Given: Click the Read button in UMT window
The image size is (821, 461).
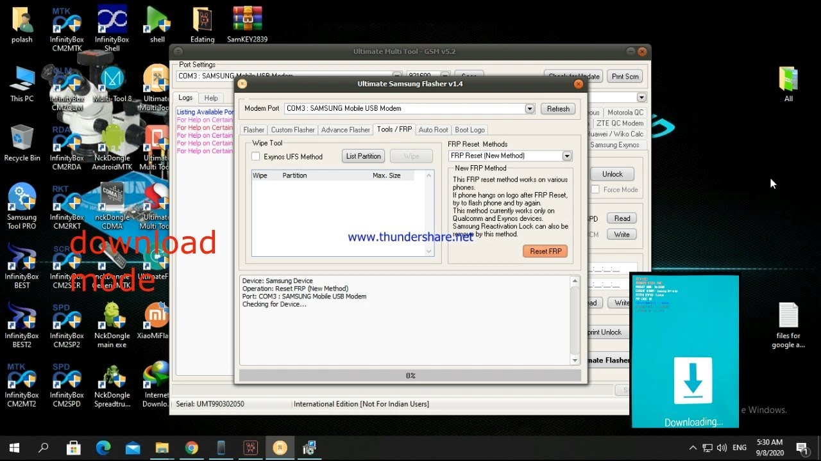Looking at the screenshot, I should (x=622, y=218).
